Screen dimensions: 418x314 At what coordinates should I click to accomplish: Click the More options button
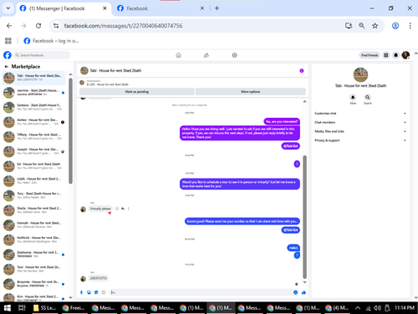coord(251,92)
